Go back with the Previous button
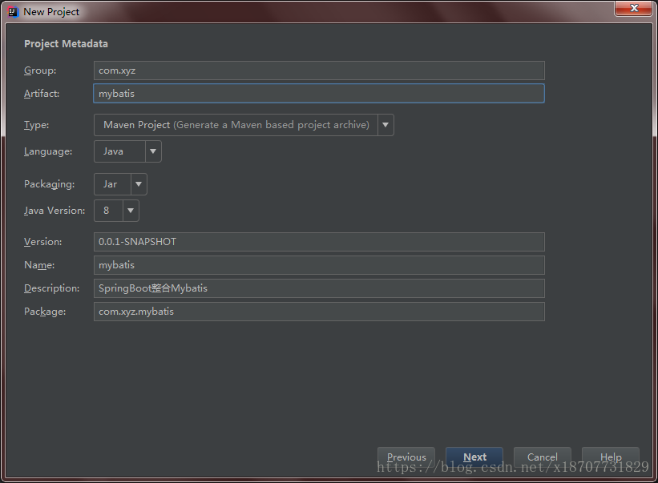This screenshot has width=658, height=483. click(406, 457)
